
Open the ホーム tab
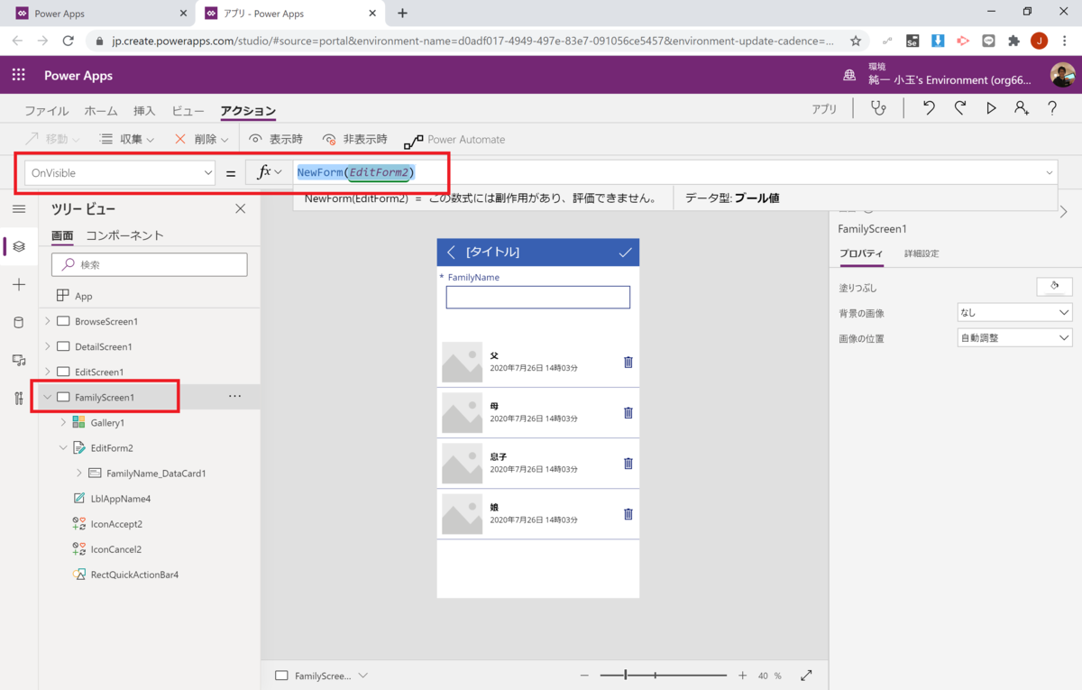point(101,111)
